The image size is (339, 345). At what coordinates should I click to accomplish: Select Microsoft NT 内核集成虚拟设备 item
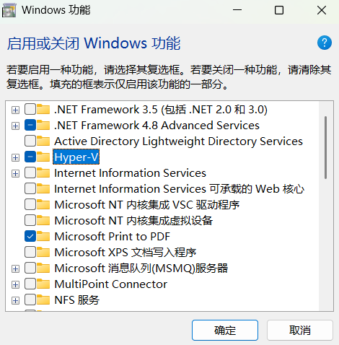pyautogui.click(x=133, y=220)
